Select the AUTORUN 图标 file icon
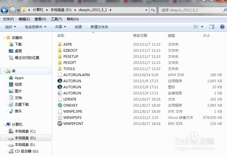The width and height of the screenshot is (227, 156). [x=60, y=87]
